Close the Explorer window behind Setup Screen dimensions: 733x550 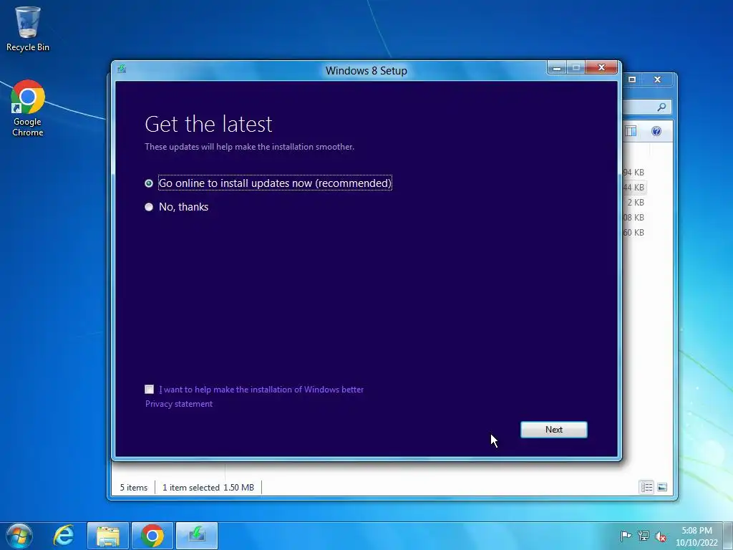[657, 79]
